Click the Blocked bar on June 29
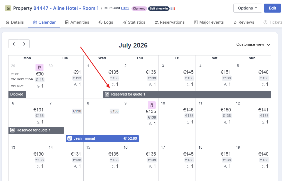 pos(17,94)
